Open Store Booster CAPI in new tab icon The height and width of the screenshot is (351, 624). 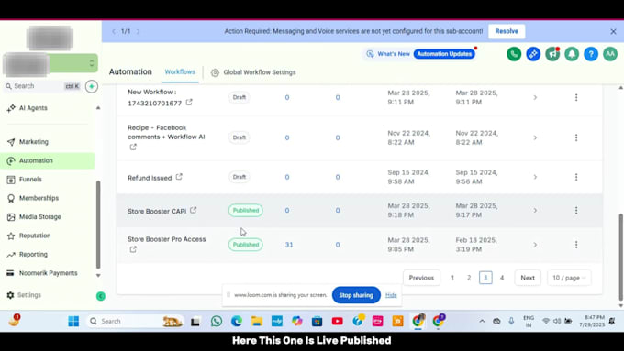coord(193,210)
